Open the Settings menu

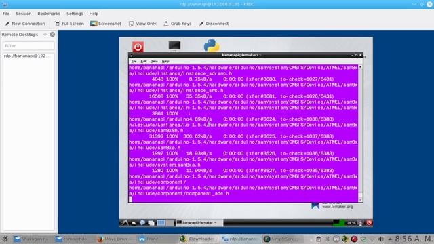point(75,14)
